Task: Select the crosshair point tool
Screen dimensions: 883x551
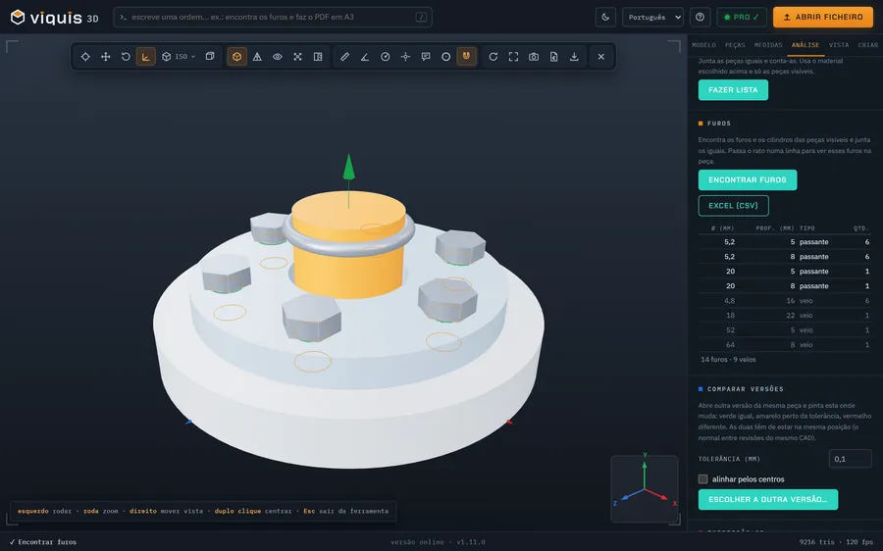Action: pos(405,56)
